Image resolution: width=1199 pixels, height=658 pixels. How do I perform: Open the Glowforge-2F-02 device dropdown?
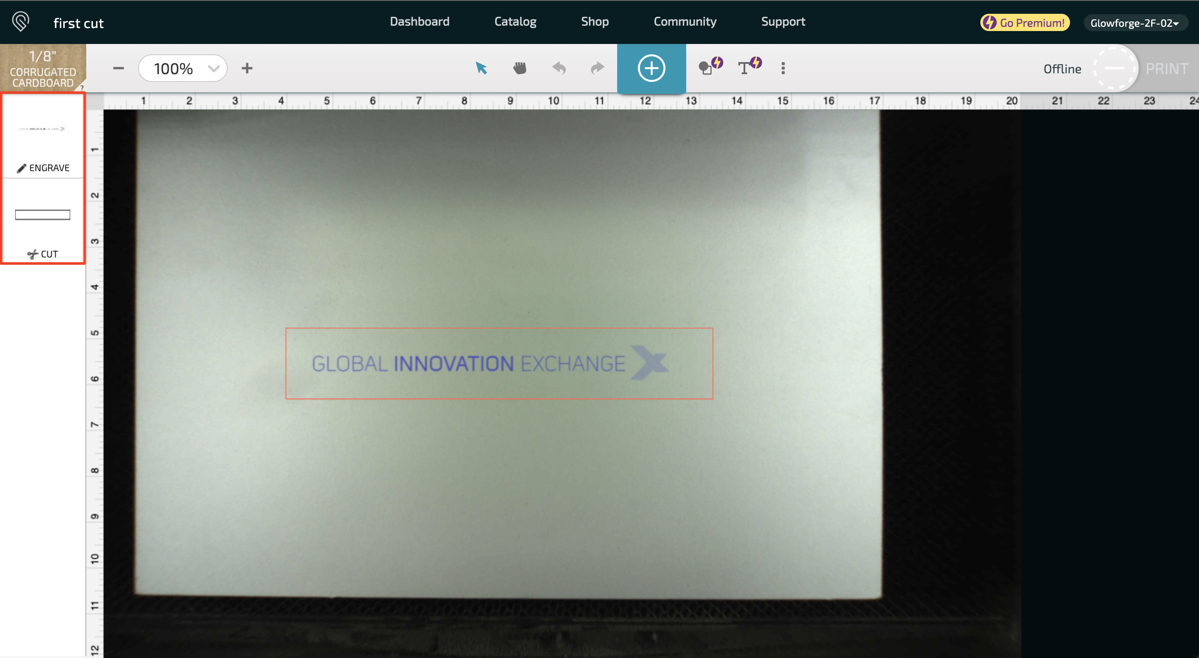pos(1135,23)
